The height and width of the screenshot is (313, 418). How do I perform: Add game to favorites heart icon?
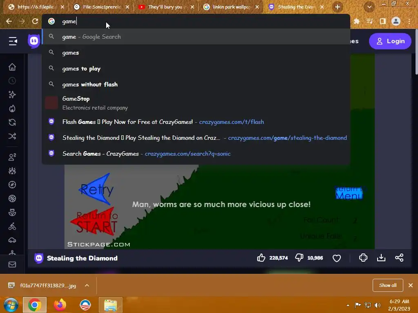click(337, 258)
